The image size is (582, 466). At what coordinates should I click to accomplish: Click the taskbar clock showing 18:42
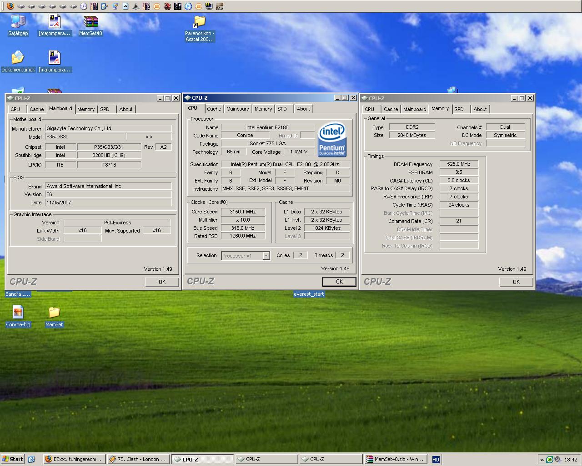pos(571,460)
